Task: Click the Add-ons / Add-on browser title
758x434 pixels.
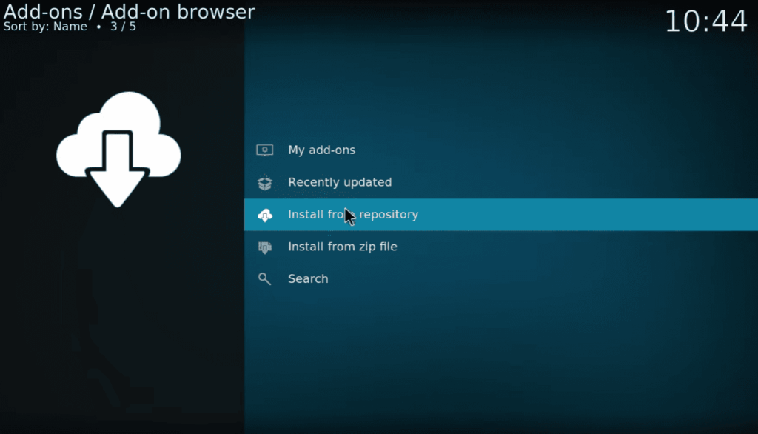Action: 129,12
